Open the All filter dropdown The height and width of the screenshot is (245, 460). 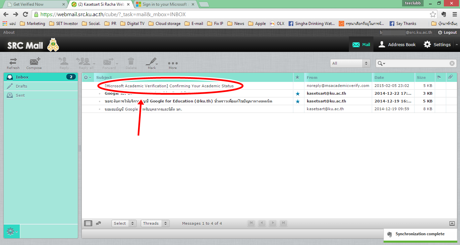350,63
